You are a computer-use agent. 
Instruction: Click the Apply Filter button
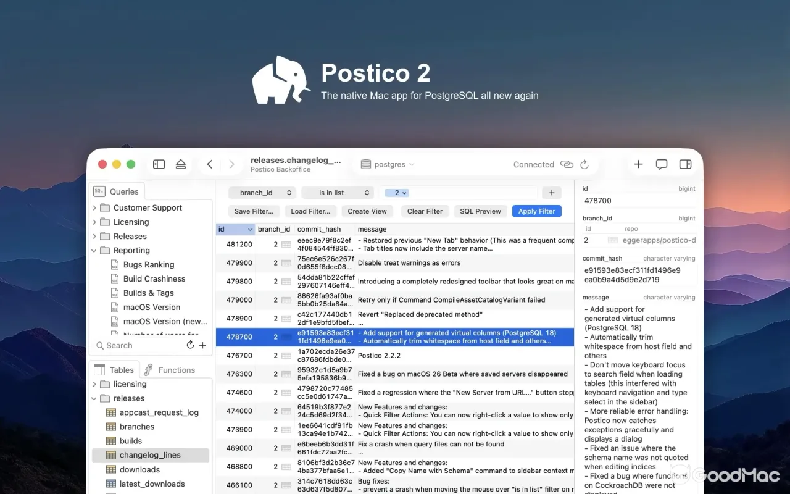point(537,211)
